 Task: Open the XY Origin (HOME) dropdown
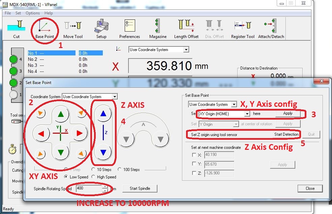click(247, 114)
